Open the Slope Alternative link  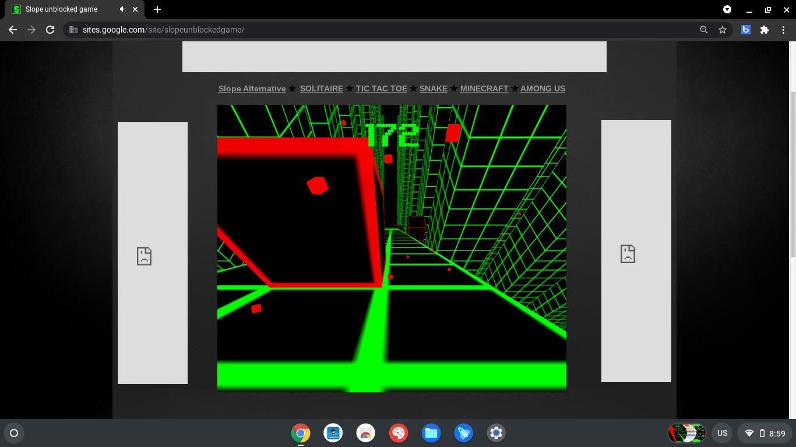click(252, 88)
